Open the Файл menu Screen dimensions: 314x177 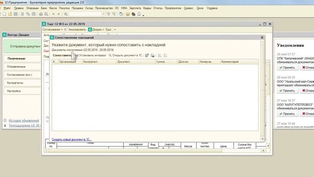7,8
